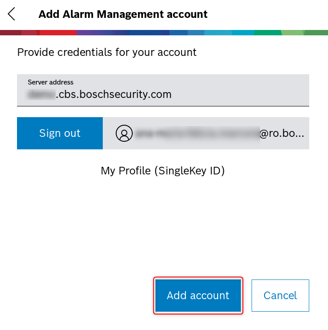Screen dimensions: 328x330
Task: Click the red section of the stripe
Action: (x=58, y=33)
